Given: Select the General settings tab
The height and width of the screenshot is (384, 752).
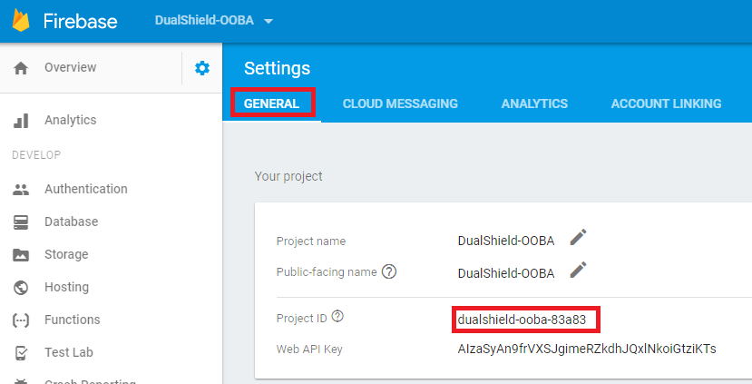Looking at the screenshot, I should pyautogui.click(x=272, y=103).
